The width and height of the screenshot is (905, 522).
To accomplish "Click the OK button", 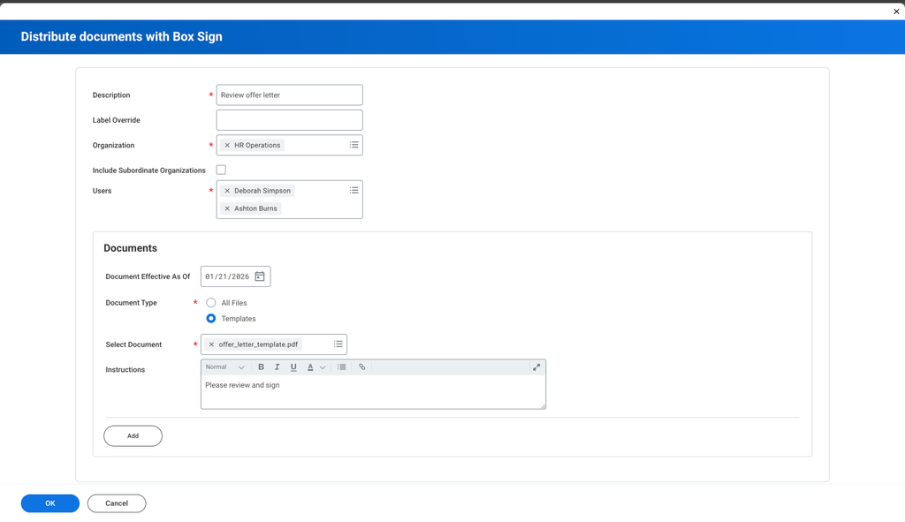I will point(50,503).
